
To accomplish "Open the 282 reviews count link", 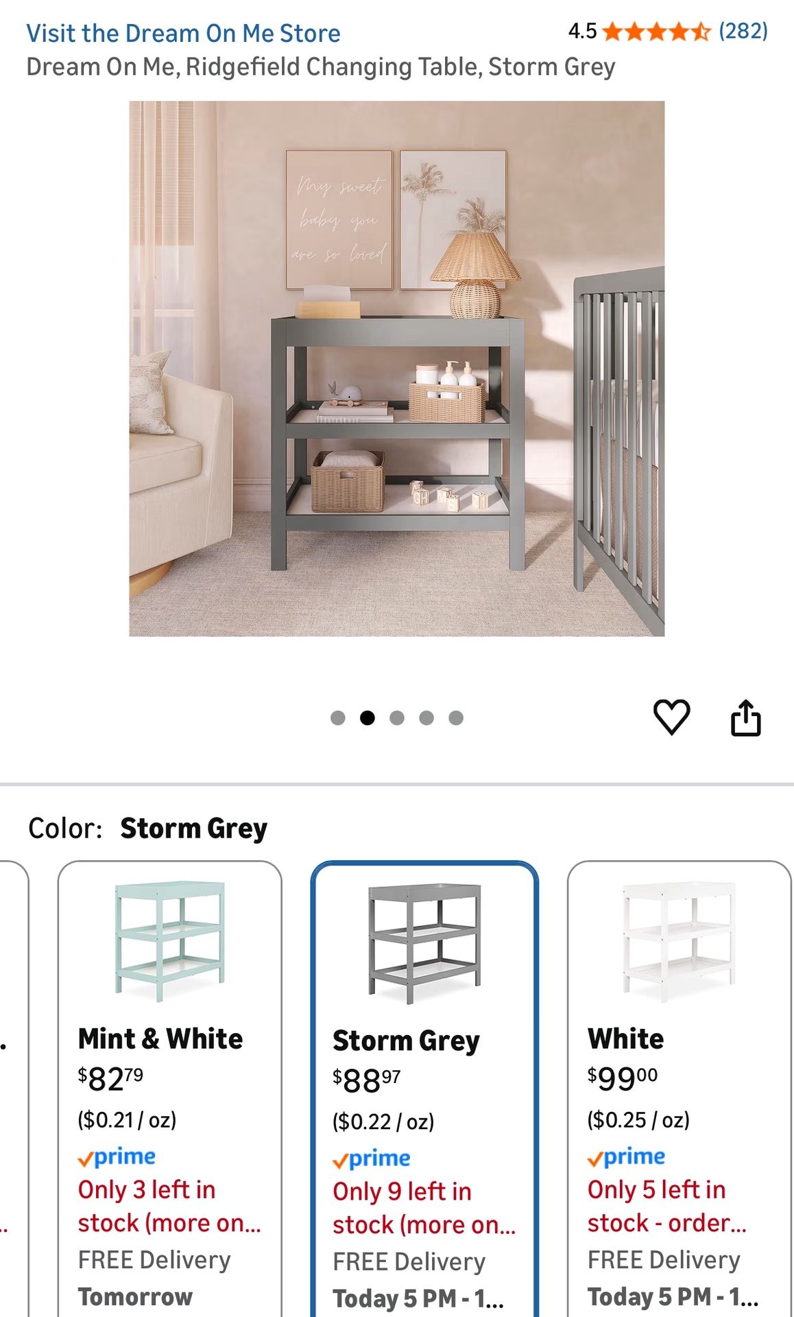I will (x=743, y=31).
